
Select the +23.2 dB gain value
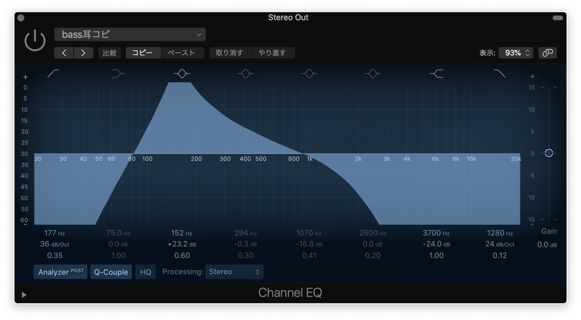(x=182, y=244)
